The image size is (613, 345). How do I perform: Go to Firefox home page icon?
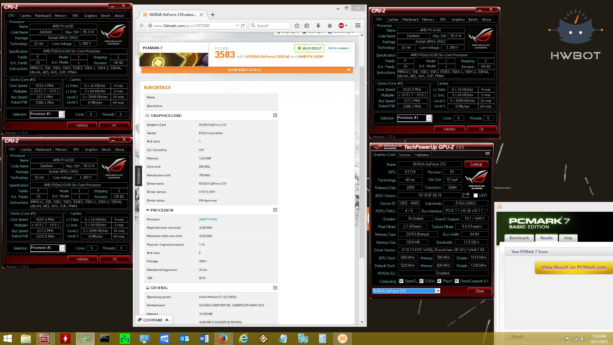click(x=330, y=26)
